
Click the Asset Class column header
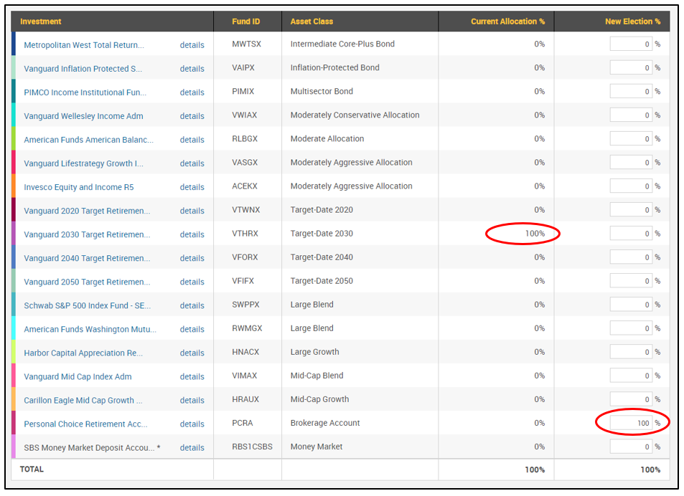(311, 22)
